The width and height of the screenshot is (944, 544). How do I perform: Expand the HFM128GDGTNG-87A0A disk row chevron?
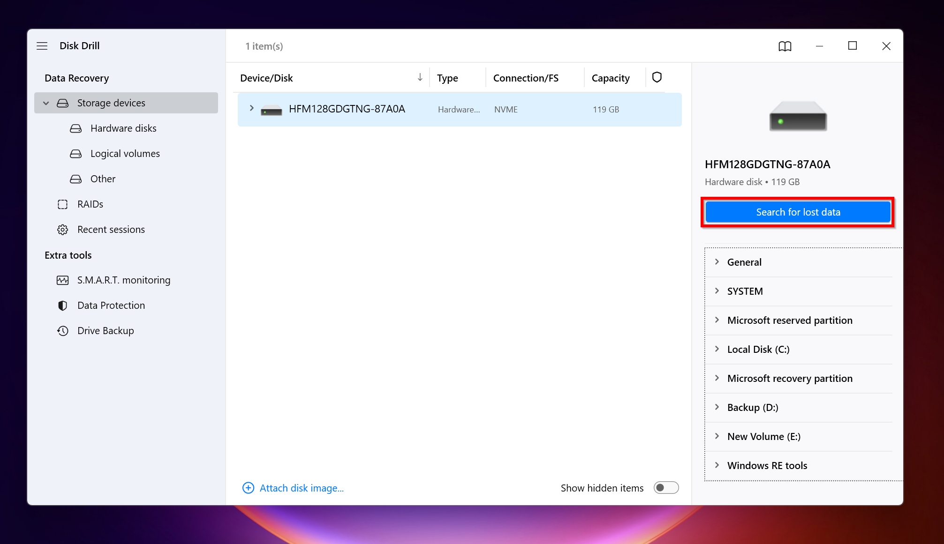(x=251, y=108)
